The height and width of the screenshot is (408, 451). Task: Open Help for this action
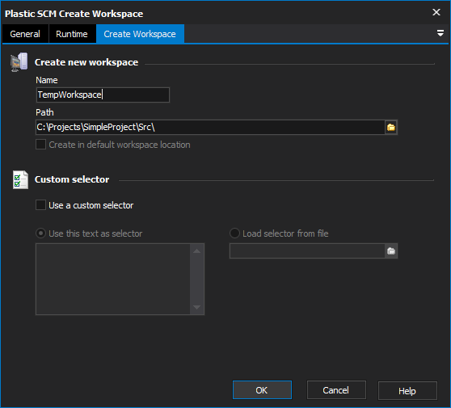pyautogui.click(x=407, y=391)
